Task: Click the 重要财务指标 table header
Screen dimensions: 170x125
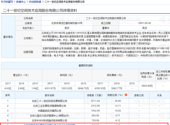Action: click(86, 66)
